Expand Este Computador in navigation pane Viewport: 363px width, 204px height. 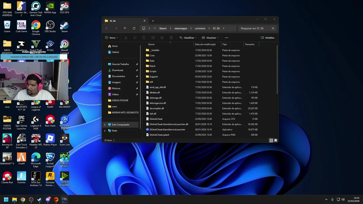click(x=105, y=125)
